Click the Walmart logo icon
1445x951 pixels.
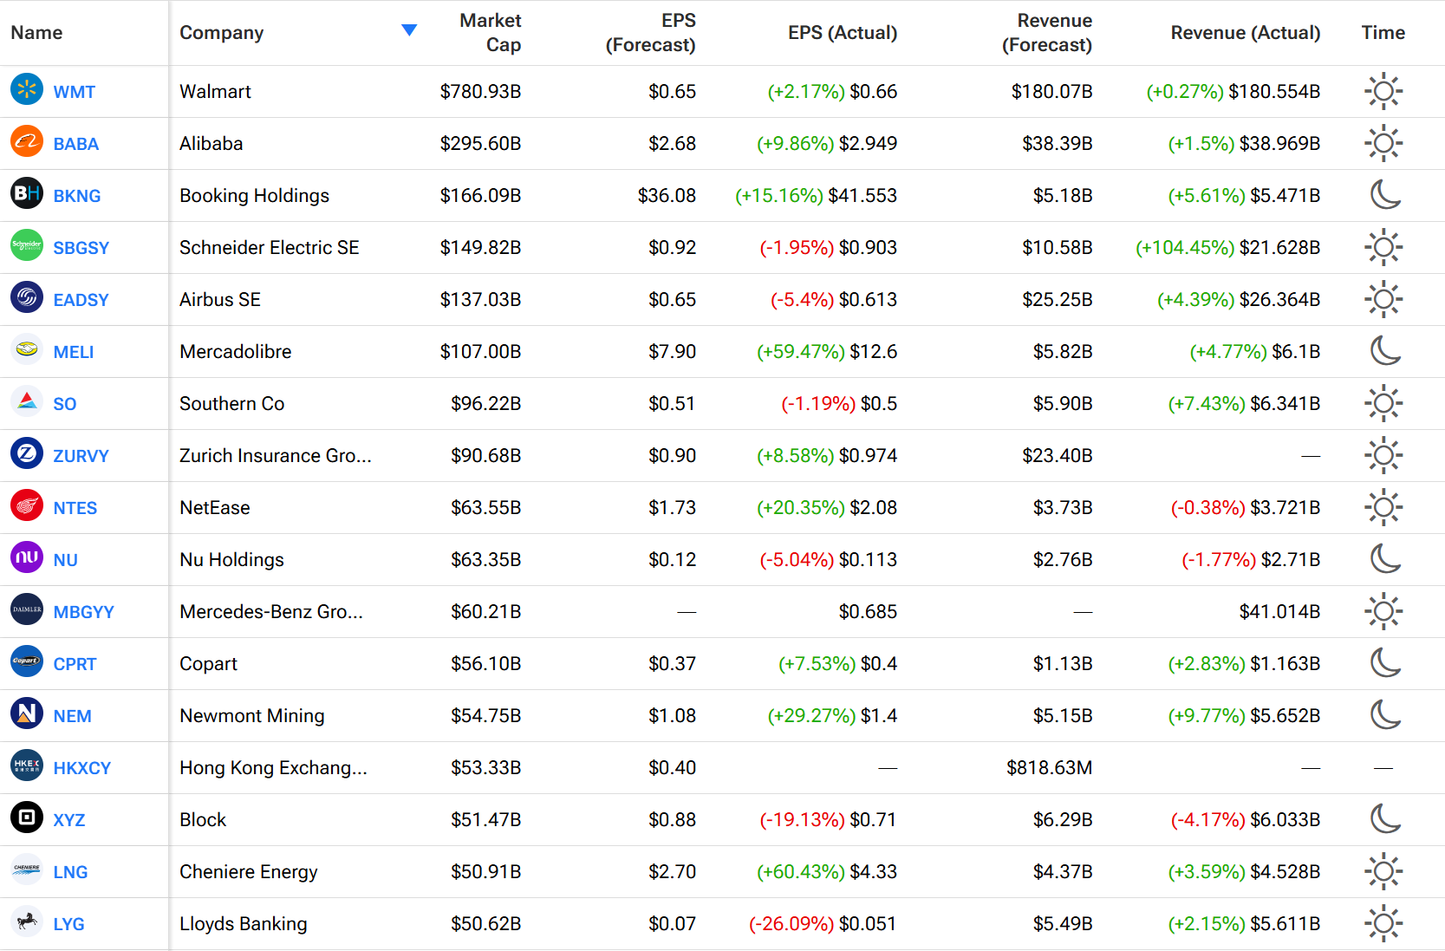point(27,89)
